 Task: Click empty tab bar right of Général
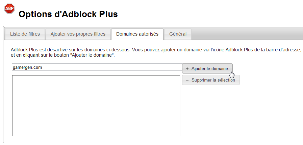tap(247, 34)
